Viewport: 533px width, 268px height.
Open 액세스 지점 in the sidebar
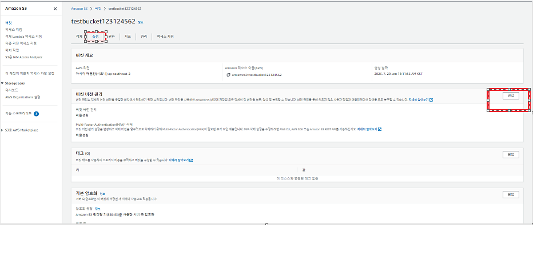coord(14,30)
